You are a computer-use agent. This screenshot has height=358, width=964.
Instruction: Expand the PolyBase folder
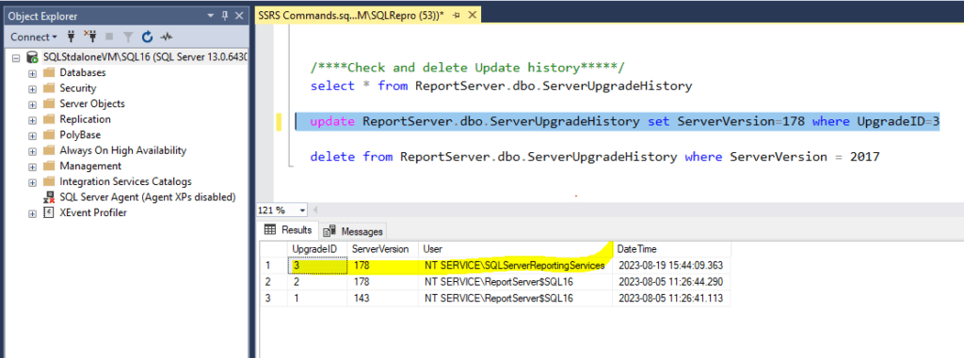click(32, 135)
